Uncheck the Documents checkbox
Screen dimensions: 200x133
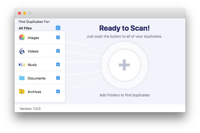pos(58,78)
